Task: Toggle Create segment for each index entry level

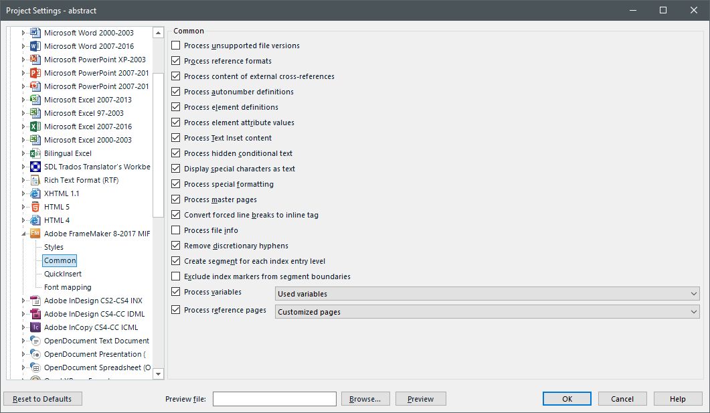Action: click(x=176, y=261)
